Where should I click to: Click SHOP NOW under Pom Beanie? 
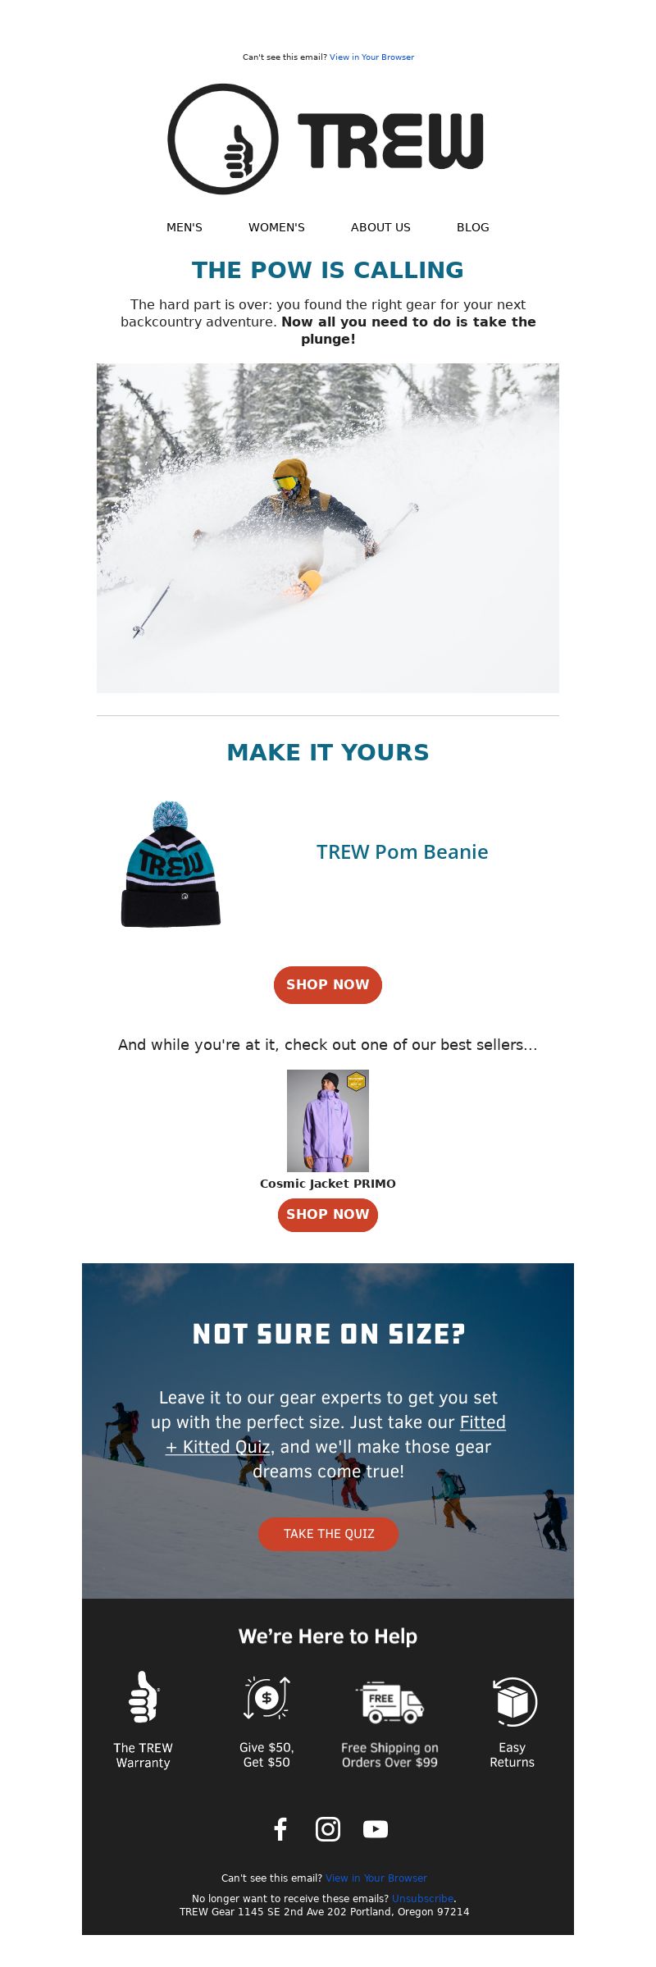[x=328, y=984]
